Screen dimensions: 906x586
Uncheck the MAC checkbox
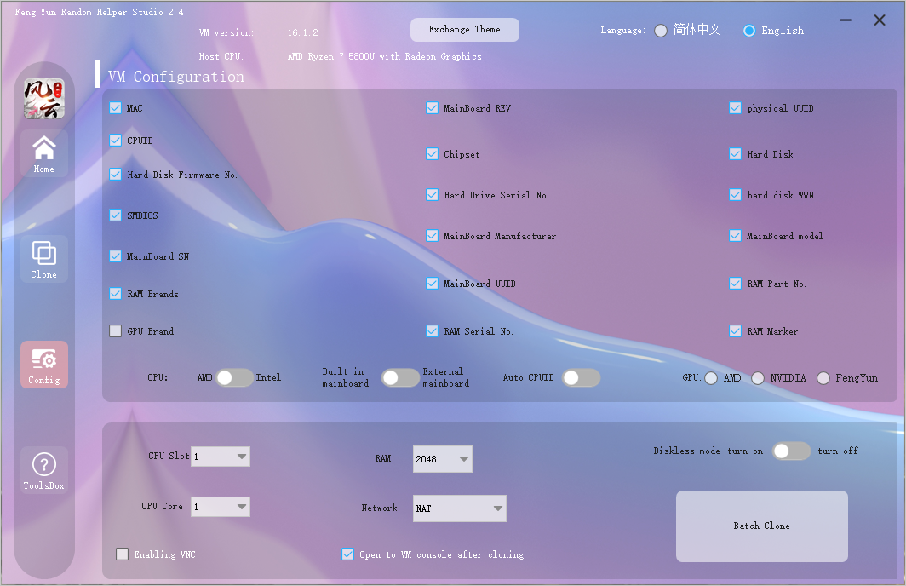[x=116, y=108]
